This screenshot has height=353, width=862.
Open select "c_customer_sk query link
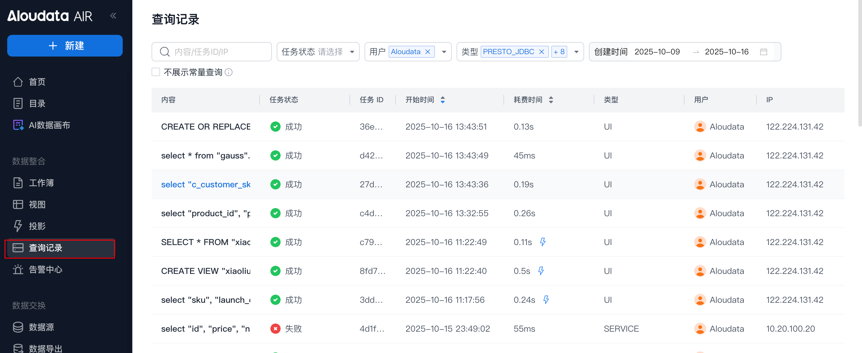205,184
